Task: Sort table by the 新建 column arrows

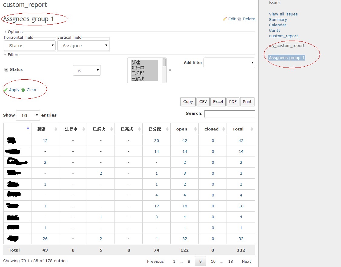Action: pyautogui.click(x=56, y=129)
